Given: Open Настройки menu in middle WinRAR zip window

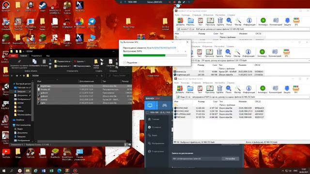Looking at the screenshot, I should point(219,46).
